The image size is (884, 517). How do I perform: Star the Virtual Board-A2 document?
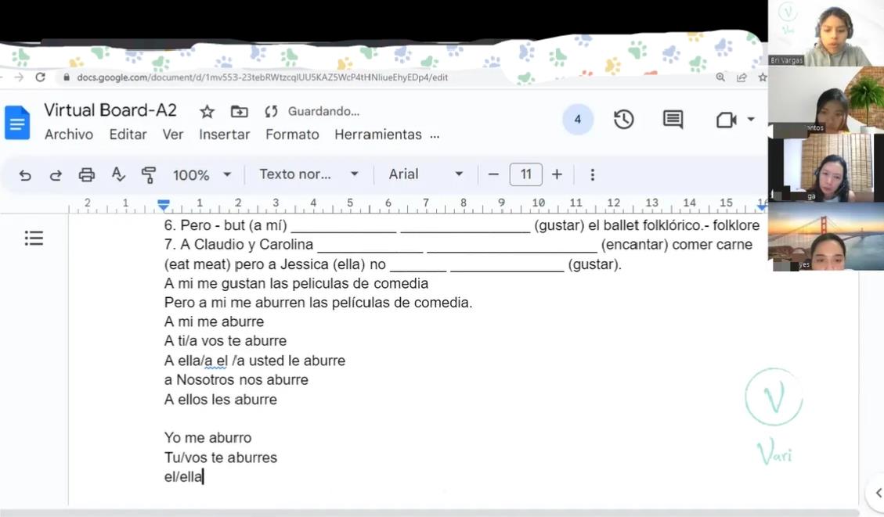(x=207, y=112)
